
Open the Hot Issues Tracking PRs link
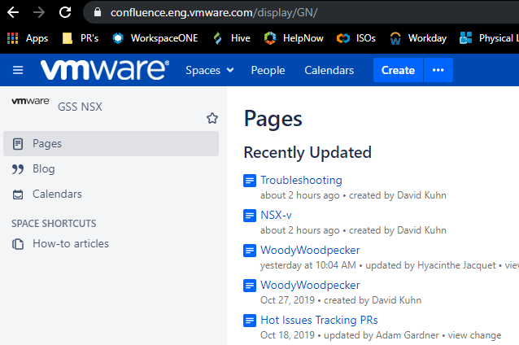pos(319,320)
